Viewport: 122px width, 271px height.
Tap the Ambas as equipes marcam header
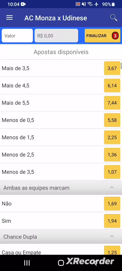36,188
